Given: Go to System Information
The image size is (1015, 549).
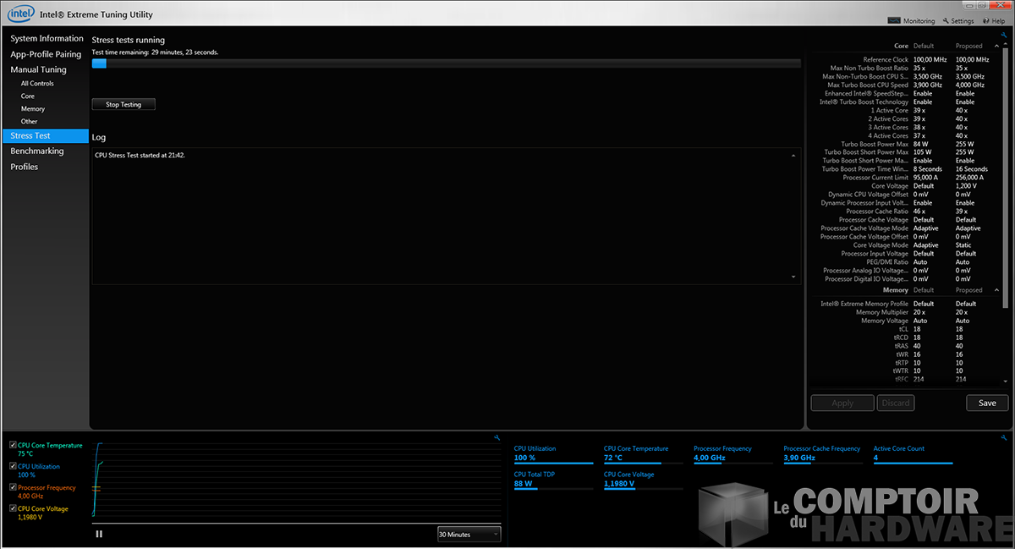Looking at the screenshot, I should pyautogui.click(x=47, y=38).
